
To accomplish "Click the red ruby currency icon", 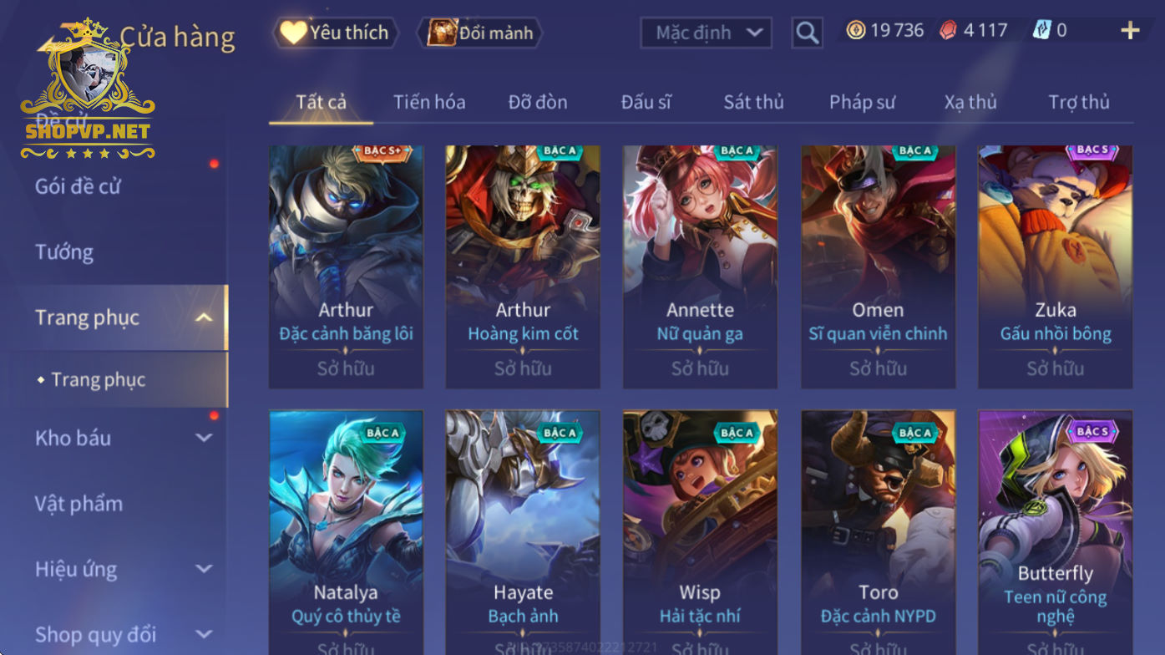I will tap(948, 31).
